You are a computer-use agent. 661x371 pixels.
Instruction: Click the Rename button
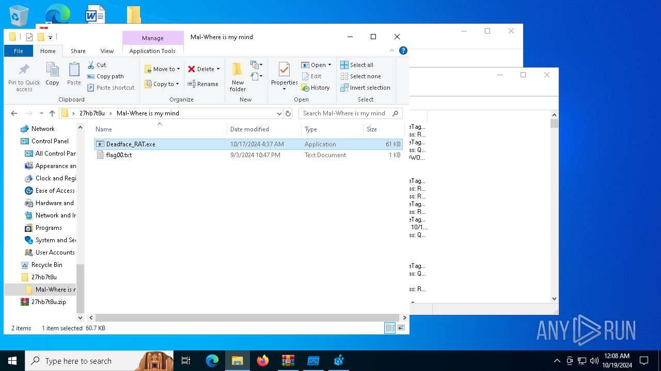tap(202, 84)
